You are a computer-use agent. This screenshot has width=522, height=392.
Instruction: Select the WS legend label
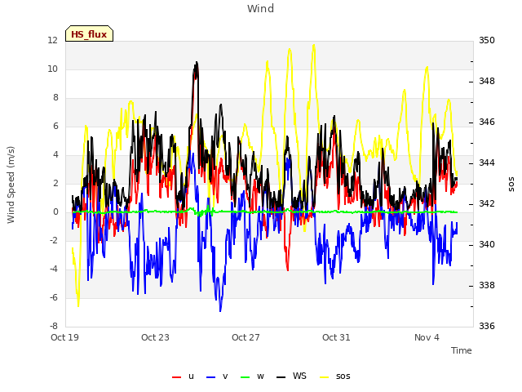click(299, 376)
